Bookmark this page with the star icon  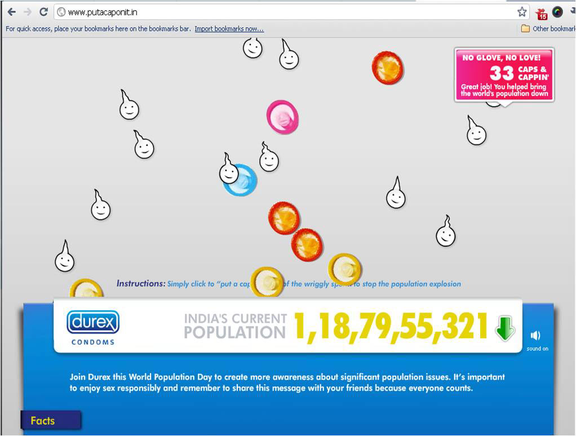point(522,12)
